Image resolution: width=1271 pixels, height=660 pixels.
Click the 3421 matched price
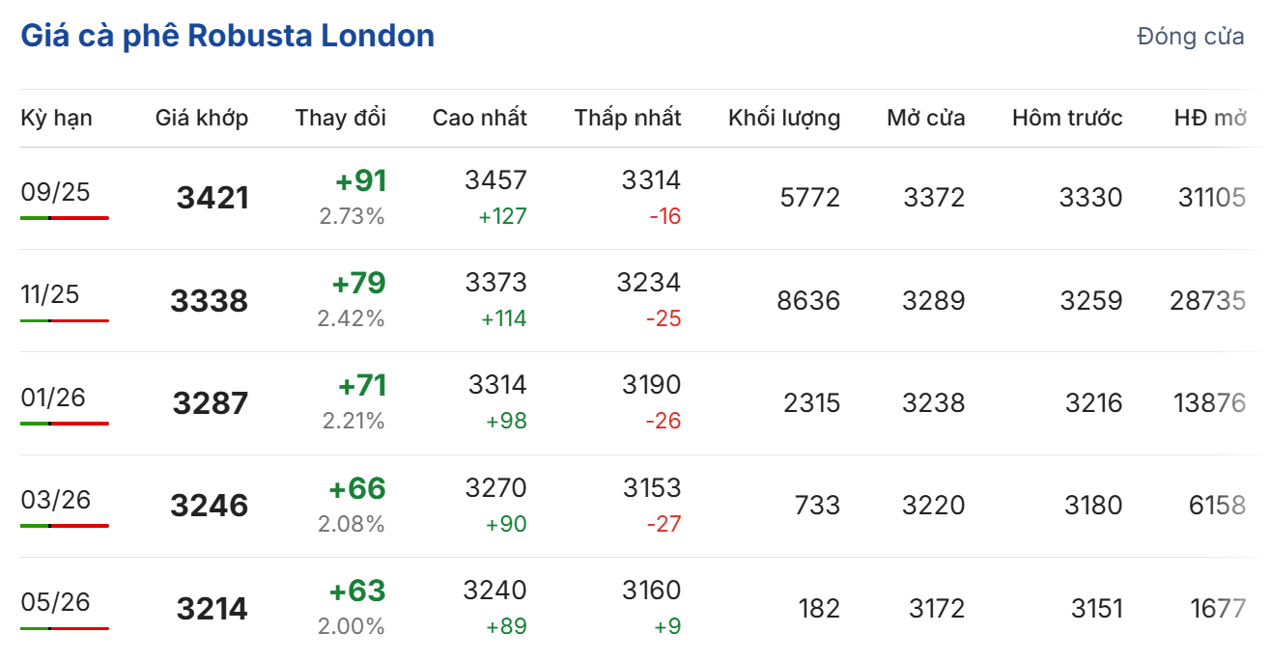(212, 198)
